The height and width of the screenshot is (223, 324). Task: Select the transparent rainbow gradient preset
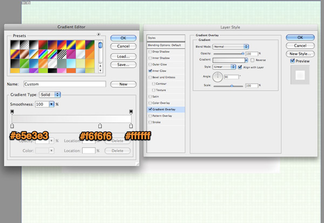(x=52, y=54)
